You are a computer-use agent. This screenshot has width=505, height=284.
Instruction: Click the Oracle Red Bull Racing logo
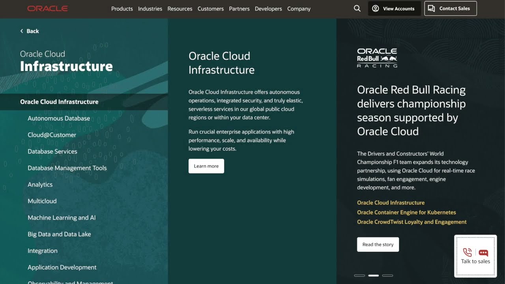point(377,58)
